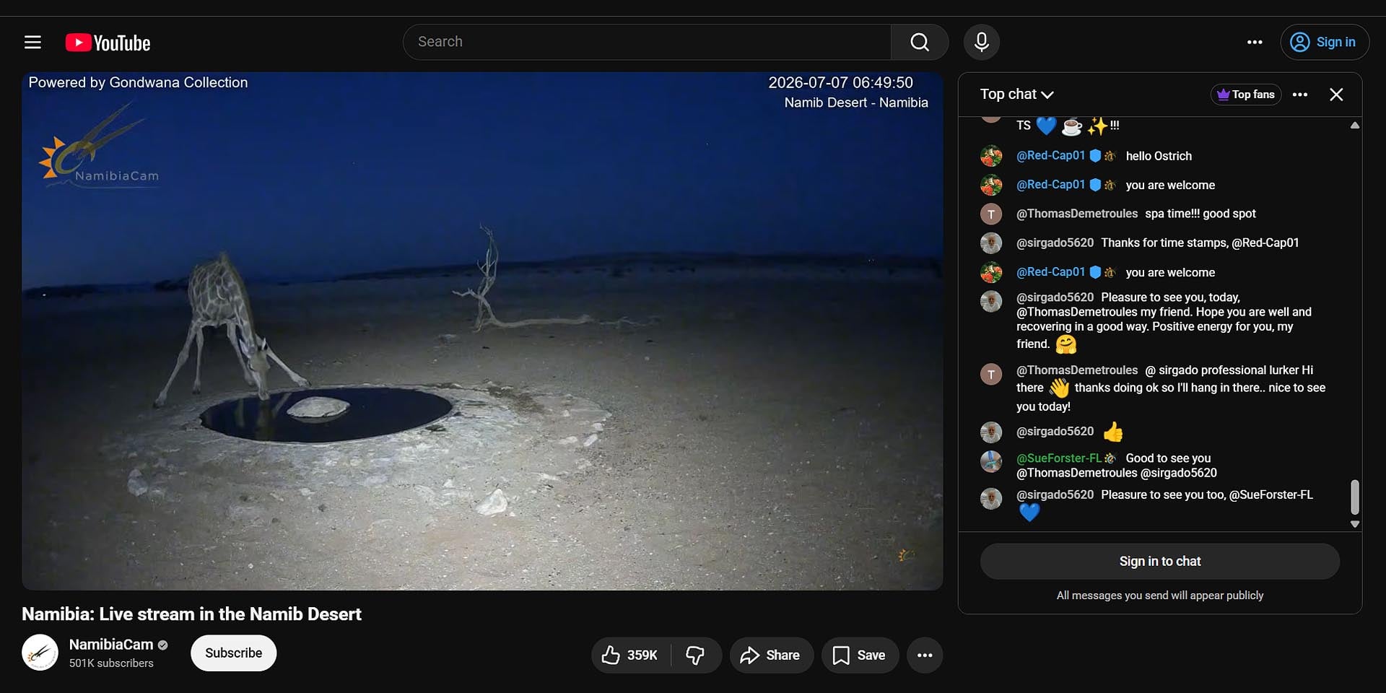The height and width of the screenshot is (693, 1386).
Task: Click Sign in at top right
Action: click(x=1324, y=42)
